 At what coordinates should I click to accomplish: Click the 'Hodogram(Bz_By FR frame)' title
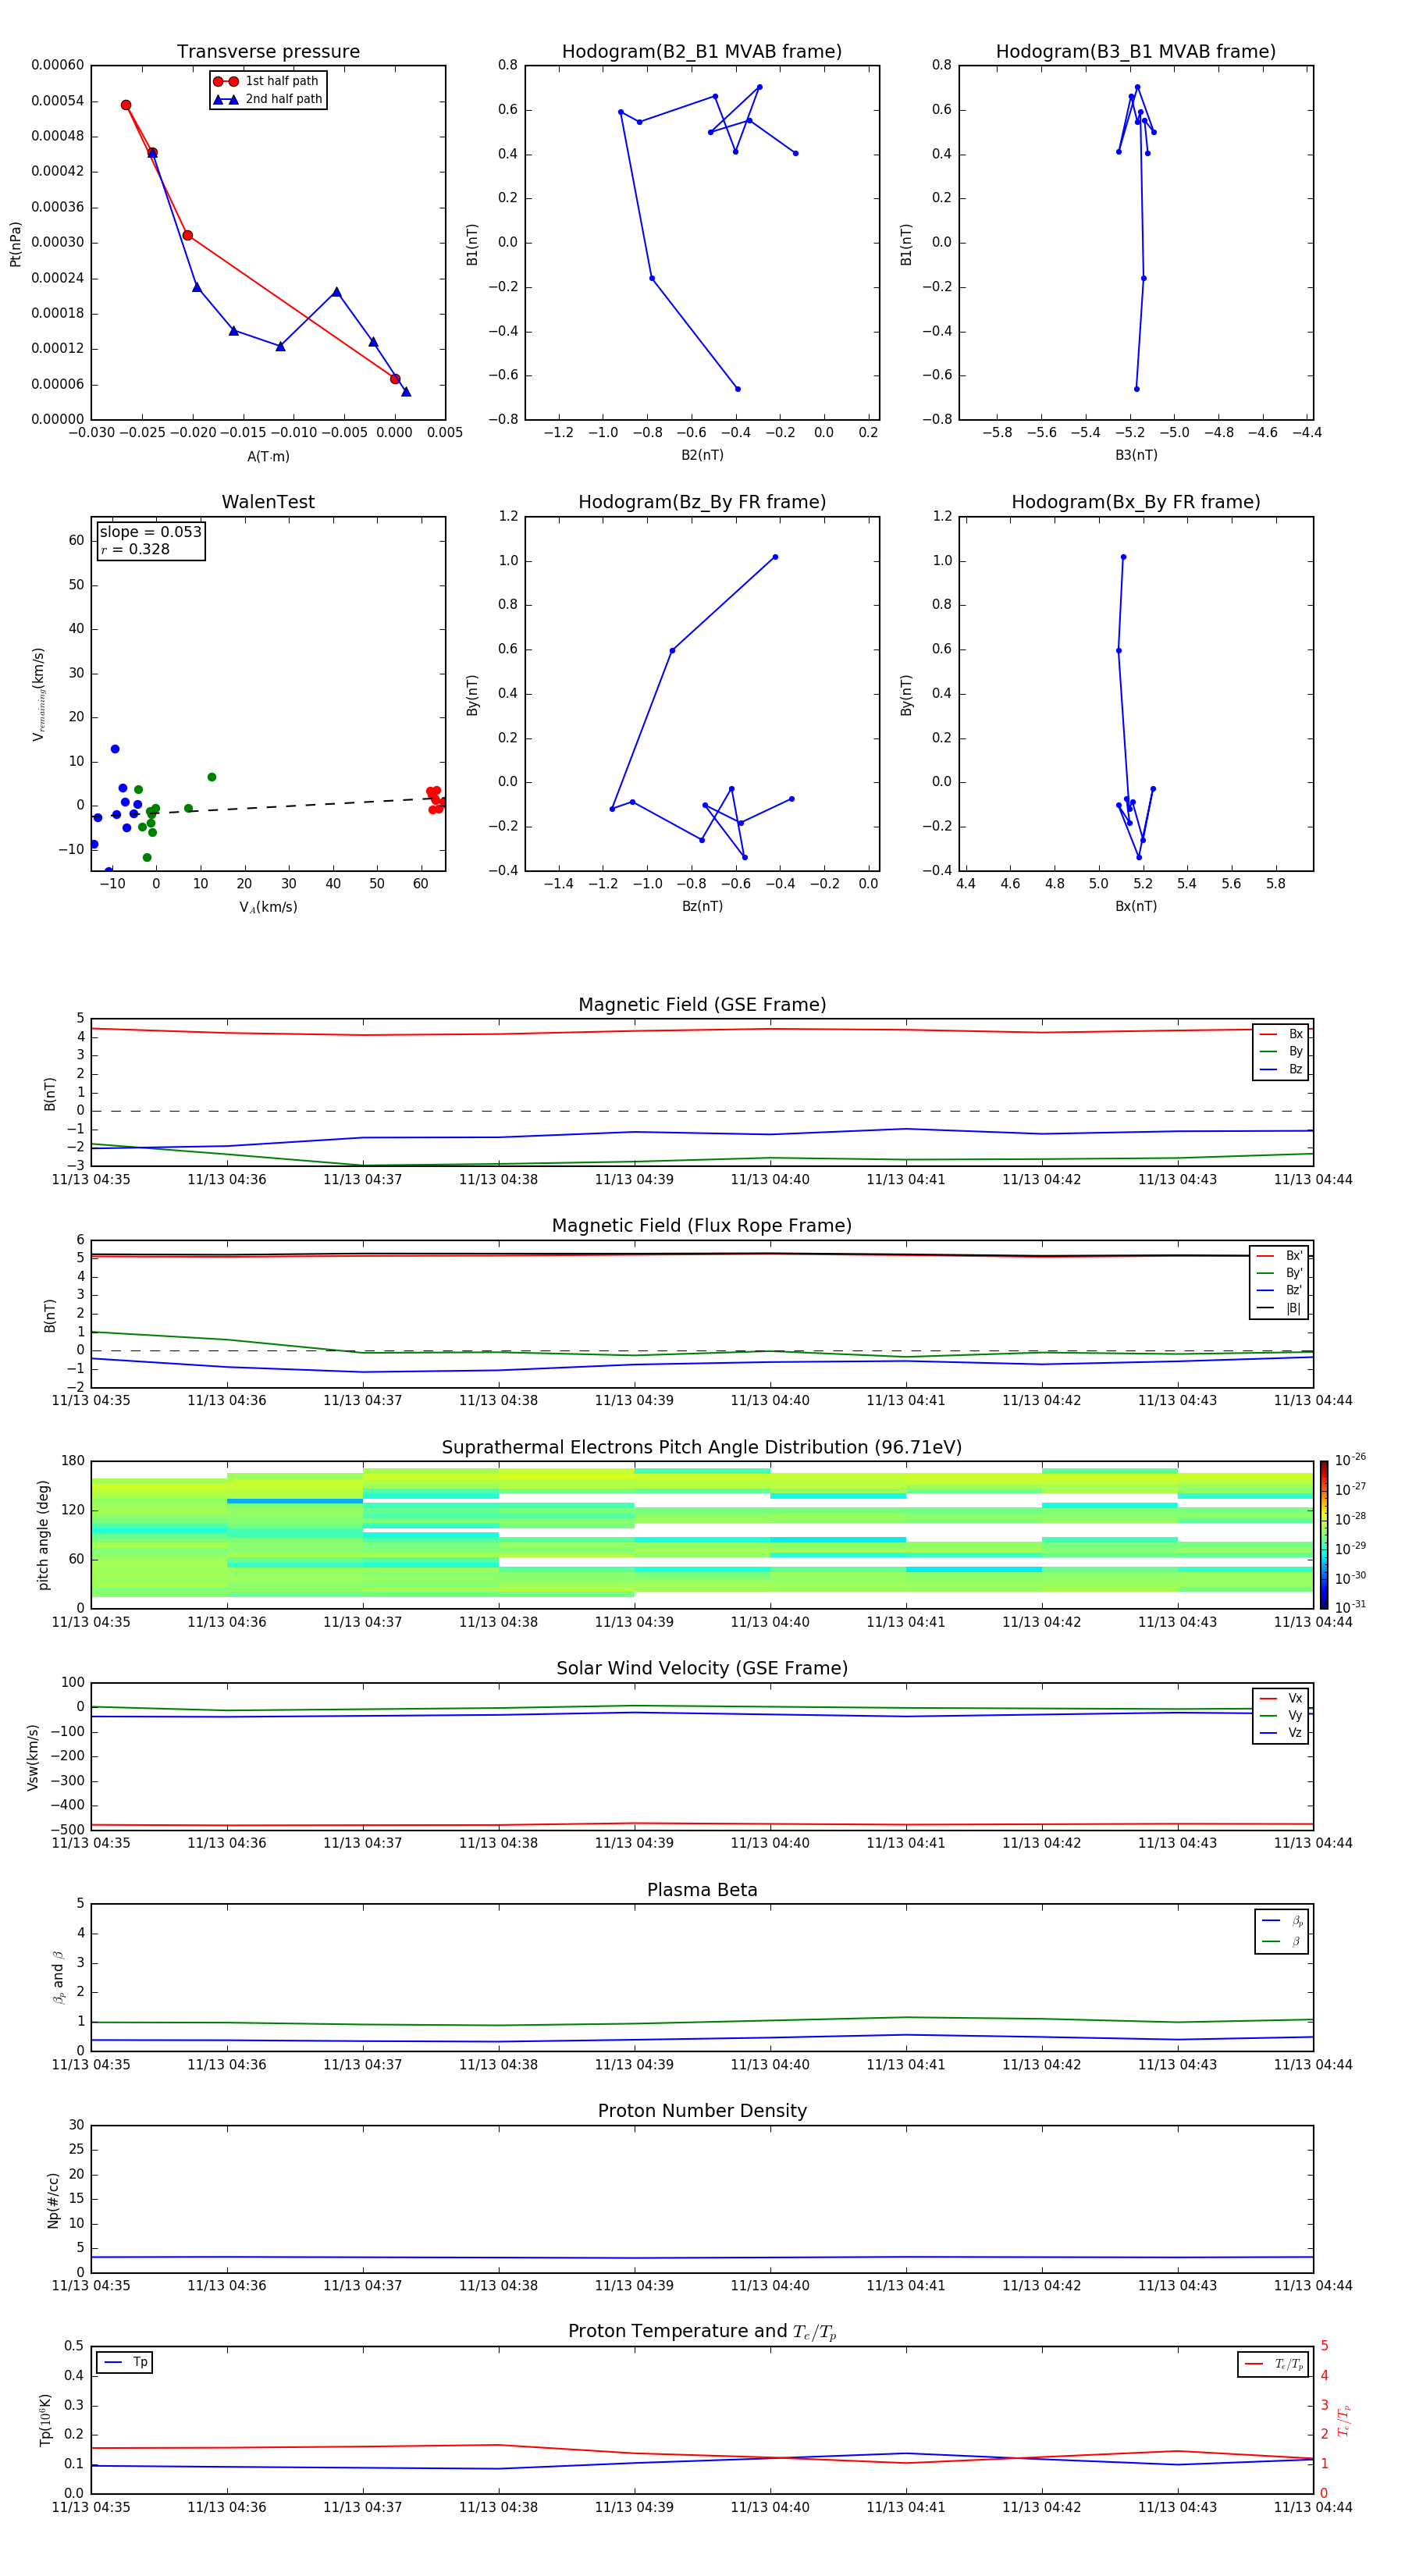click(x=702, y=502)
